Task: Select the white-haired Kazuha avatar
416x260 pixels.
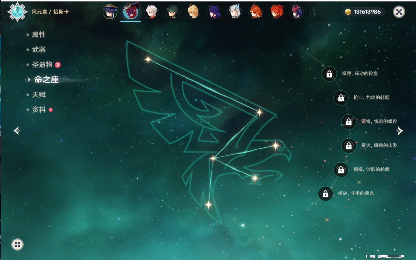Action: 152,12
